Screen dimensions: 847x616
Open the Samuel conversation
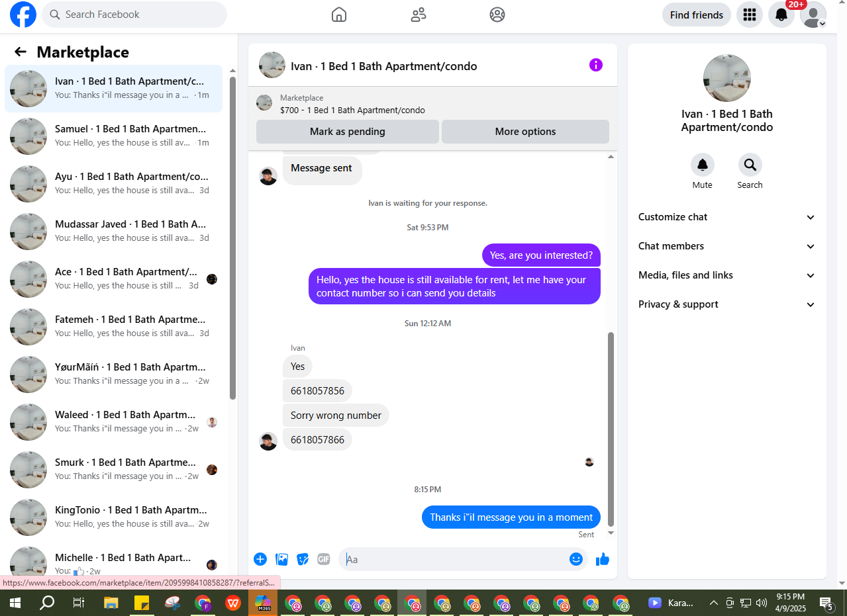pos(113,136)
